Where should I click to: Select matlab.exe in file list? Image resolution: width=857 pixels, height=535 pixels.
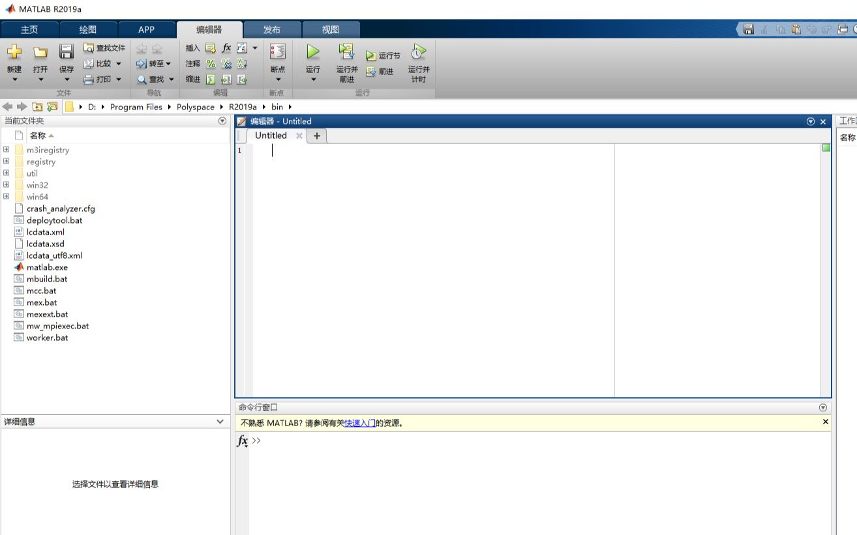pyautogui.click(x=47, y=267)
